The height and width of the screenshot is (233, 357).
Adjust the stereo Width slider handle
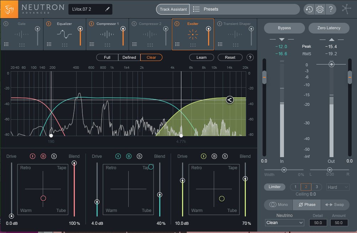284,170
